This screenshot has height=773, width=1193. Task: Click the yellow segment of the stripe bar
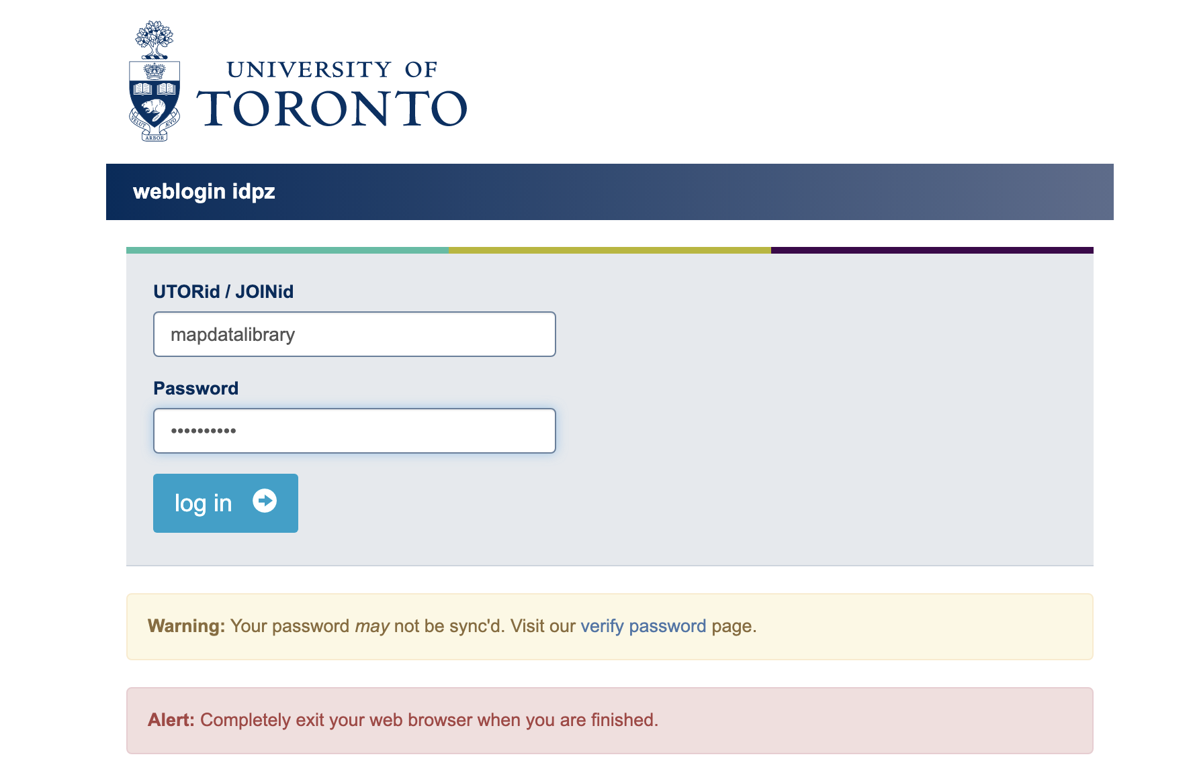pyautogui.click(x=608, y=249)
